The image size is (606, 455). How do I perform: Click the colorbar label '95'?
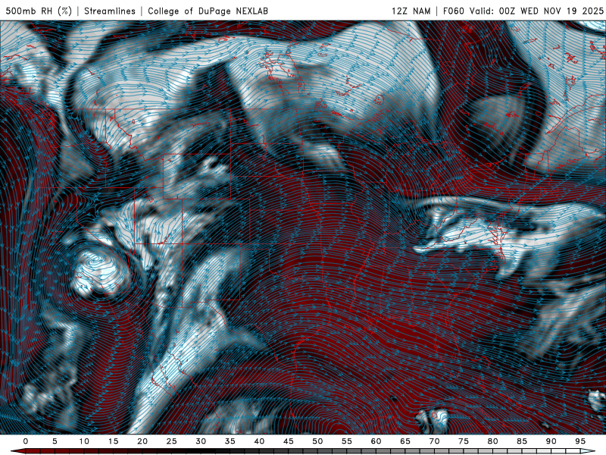tap(580, 441)
